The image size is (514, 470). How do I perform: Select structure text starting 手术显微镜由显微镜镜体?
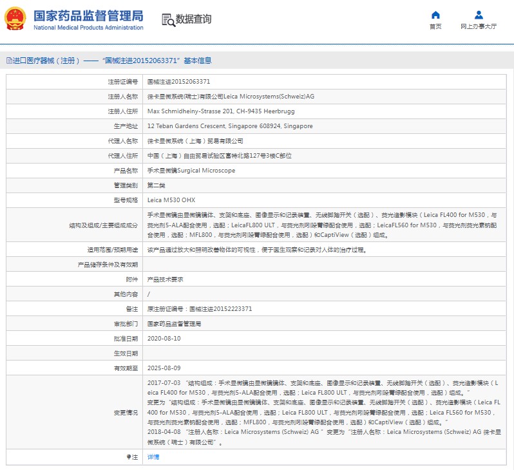coord(322,225)
